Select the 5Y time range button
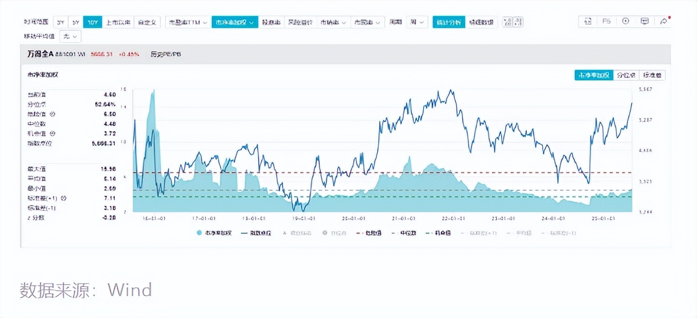The image size is (697, 318). 75,22
